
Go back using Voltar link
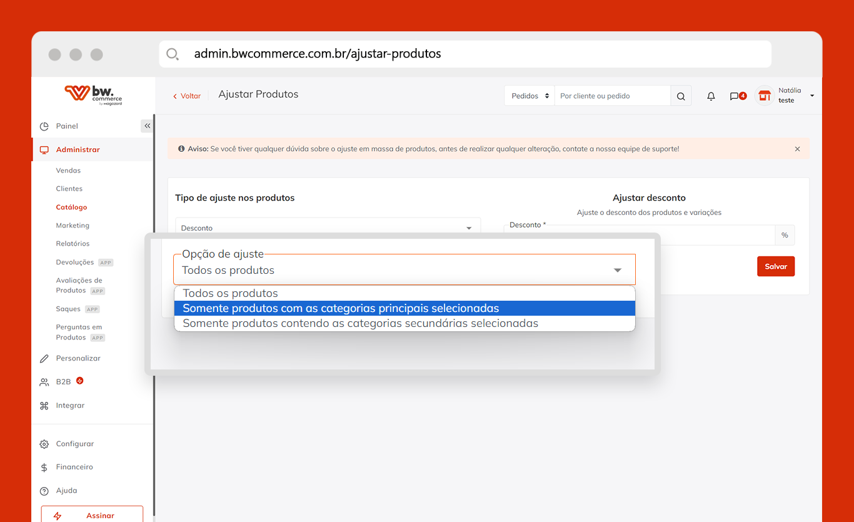click(187, 96)
